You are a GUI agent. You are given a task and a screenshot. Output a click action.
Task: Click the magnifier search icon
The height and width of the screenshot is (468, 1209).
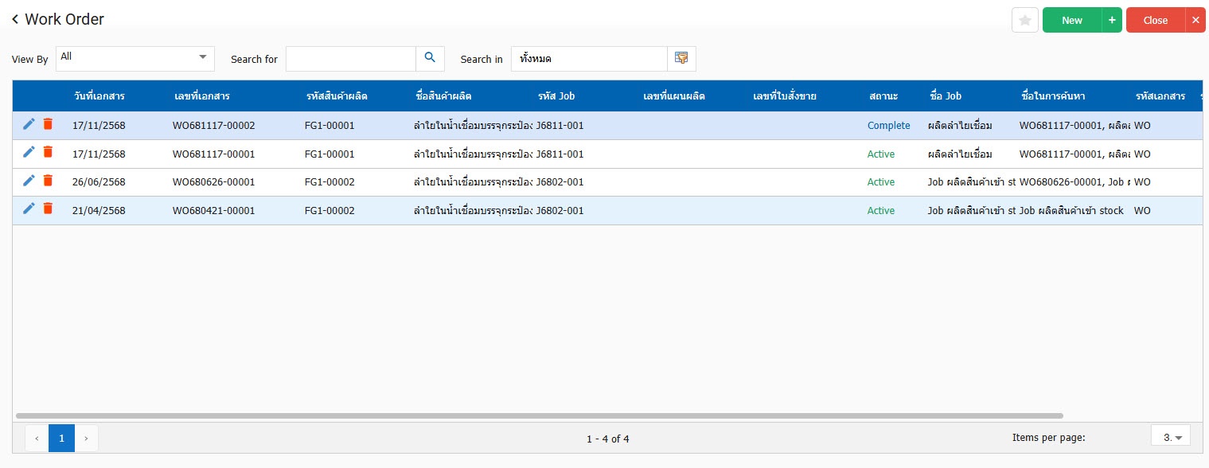430,58
